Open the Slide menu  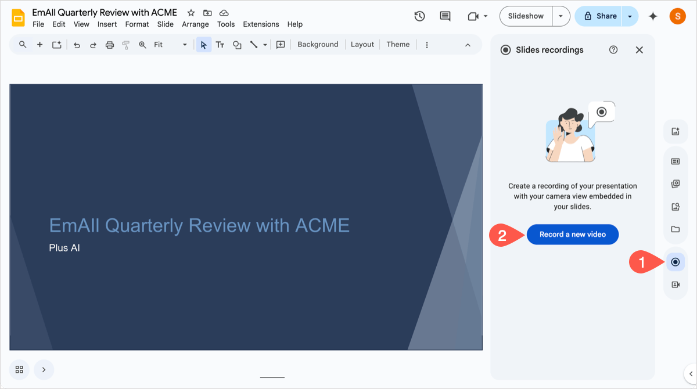166,24
